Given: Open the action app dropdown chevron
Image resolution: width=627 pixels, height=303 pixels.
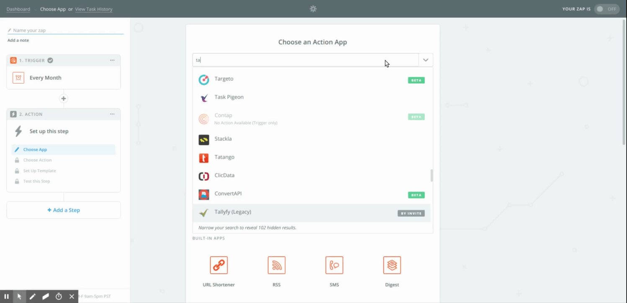Looking at the screenshot, I should (x=426, y=60).
